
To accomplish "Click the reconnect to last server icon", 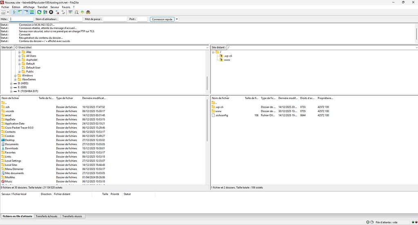I will 63,12.
